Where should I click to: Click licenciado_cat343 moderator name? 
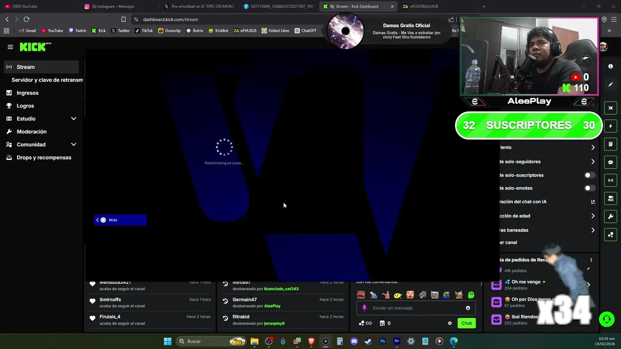click(281, 289)
